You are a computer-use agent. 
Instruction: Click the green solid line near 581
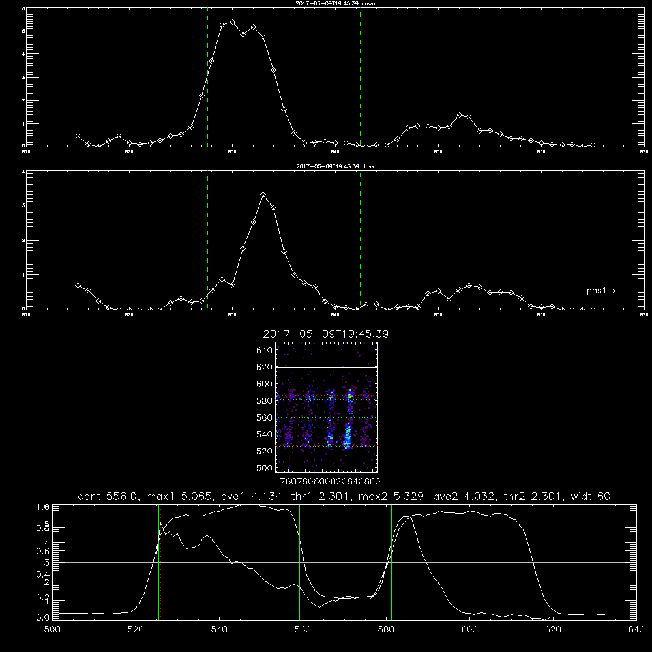391,562
